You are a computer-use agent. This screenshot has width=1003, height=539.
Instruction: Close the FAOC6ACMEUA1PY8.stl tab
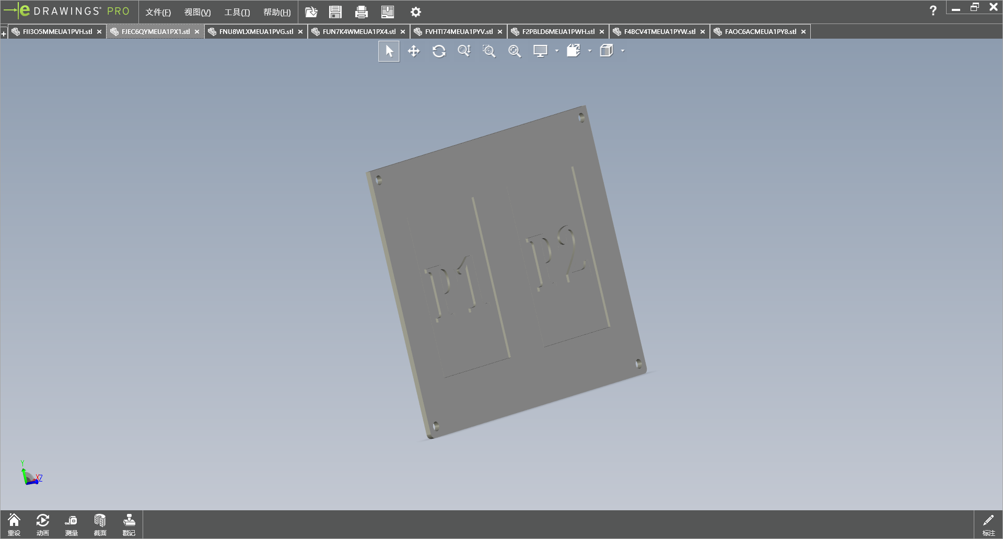803,32
